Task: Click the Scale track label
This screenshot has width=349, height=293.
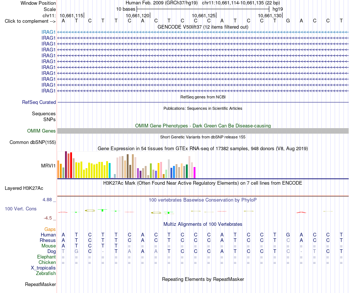Action: [x=50, y=9]
